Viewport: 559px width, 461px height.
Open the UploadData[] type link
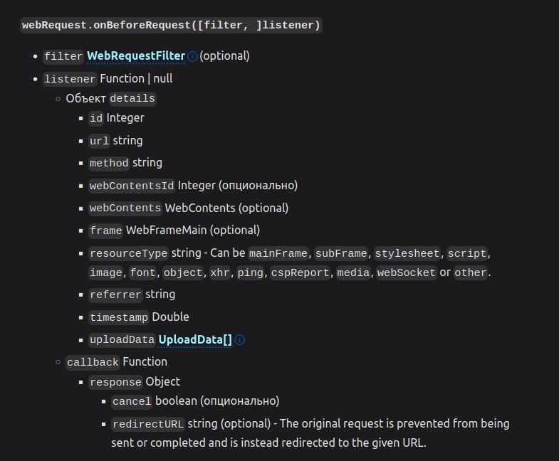pyautogui.click(x=195, y=339)
